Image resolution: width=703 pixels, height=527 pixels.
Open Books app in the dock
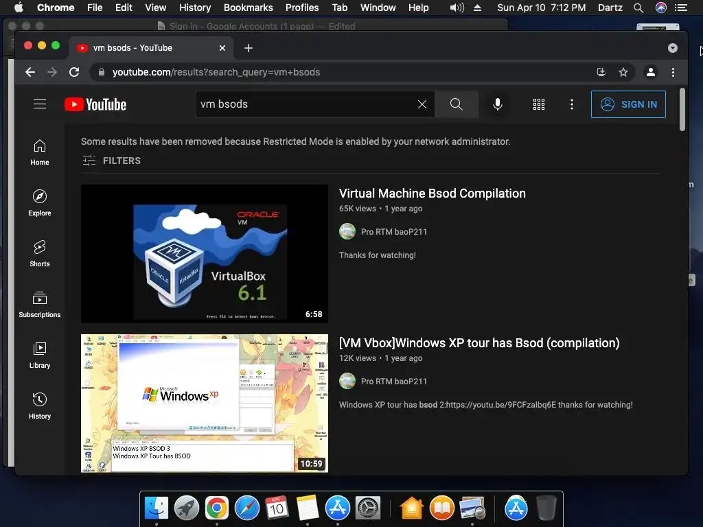click(442, 508)
